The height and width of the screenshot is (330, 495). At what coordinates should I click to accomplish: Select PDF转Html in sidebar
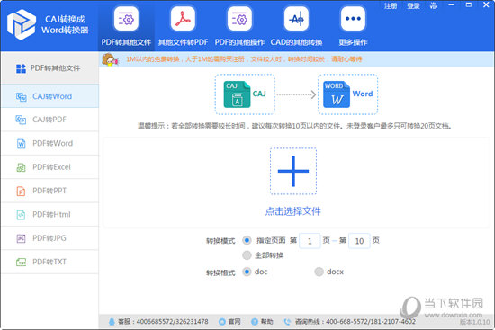[49, 214]
